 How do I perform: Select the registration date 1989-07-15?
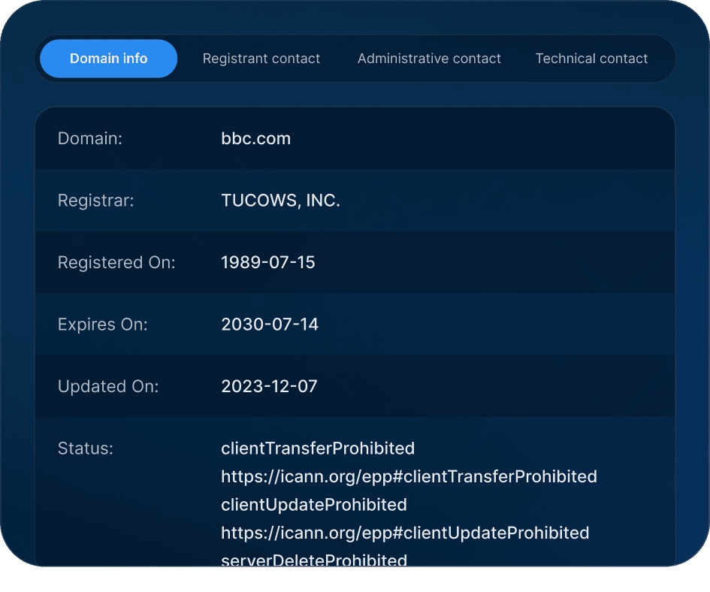pyautogui.click(x=268, y=262)
